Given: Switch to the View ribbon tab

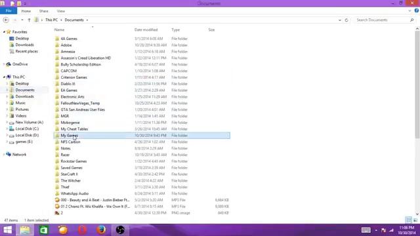Looking at the screenshot, I should point(61,11).
